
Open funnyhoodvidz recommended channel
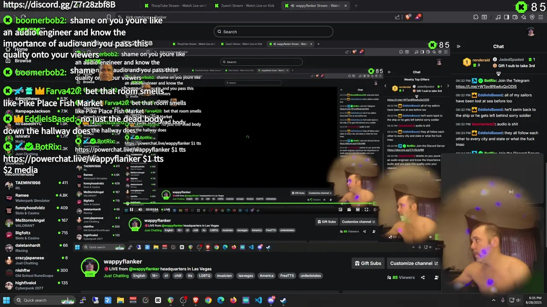click(36, 210)
